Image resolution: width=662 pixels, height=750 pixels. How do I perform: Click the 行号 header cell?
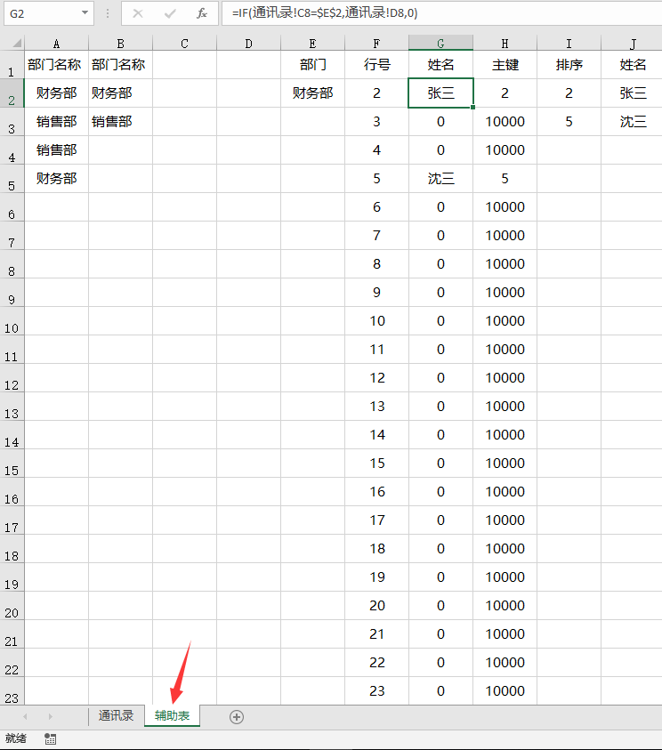[x=377, y=65]
